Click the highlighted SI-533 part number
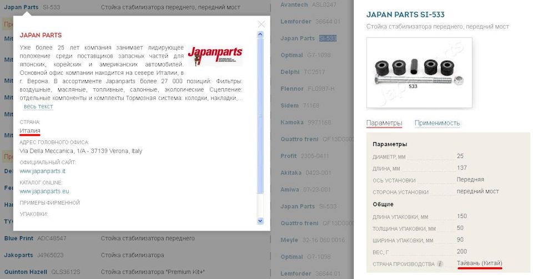Screen dimensions: 533x279 click(x=328, y=38)
